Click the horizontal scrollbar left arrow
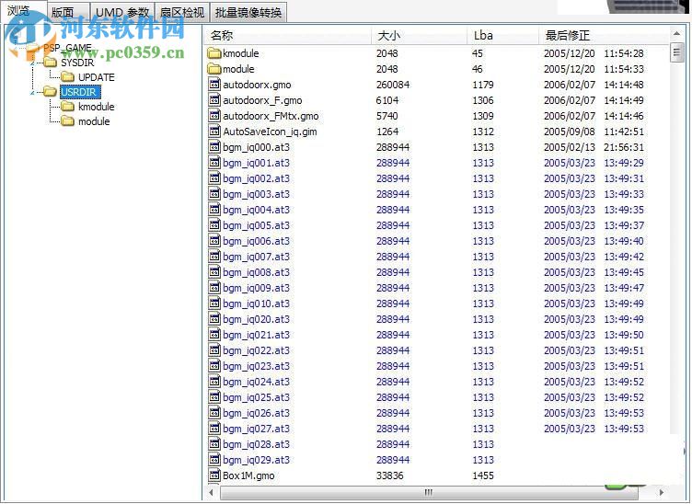The height and width of the screenshot is (504, 692). (x=212, y=492)
